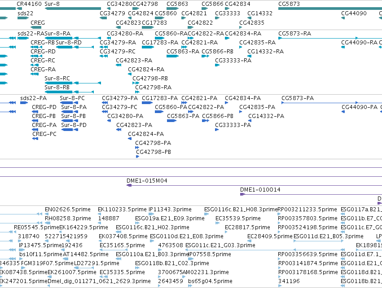Screen dimensions: 382x288
Task: Open the CG44090-PA protein label
Action: click(x=360, y=107)
